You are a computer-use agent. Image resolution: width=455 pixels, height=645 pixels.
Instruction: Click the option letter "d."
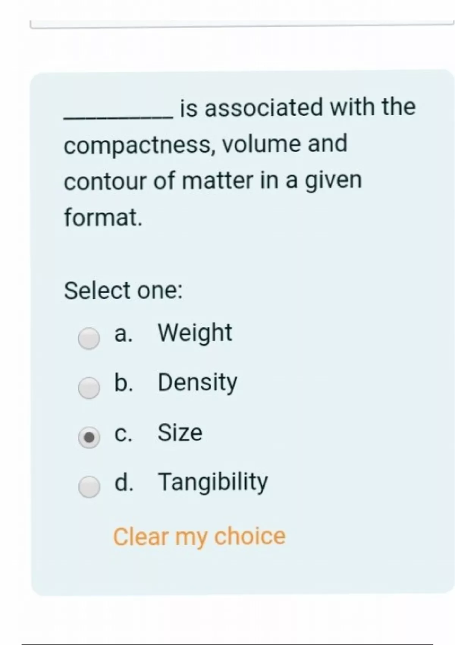pyautogui.click(x=124, y=483)
